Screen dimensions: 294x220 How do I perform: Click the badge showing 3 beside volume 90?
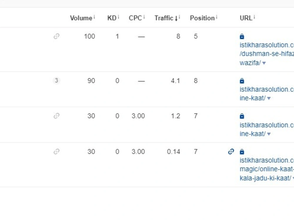pyautogui.click(x=56, y=81)
